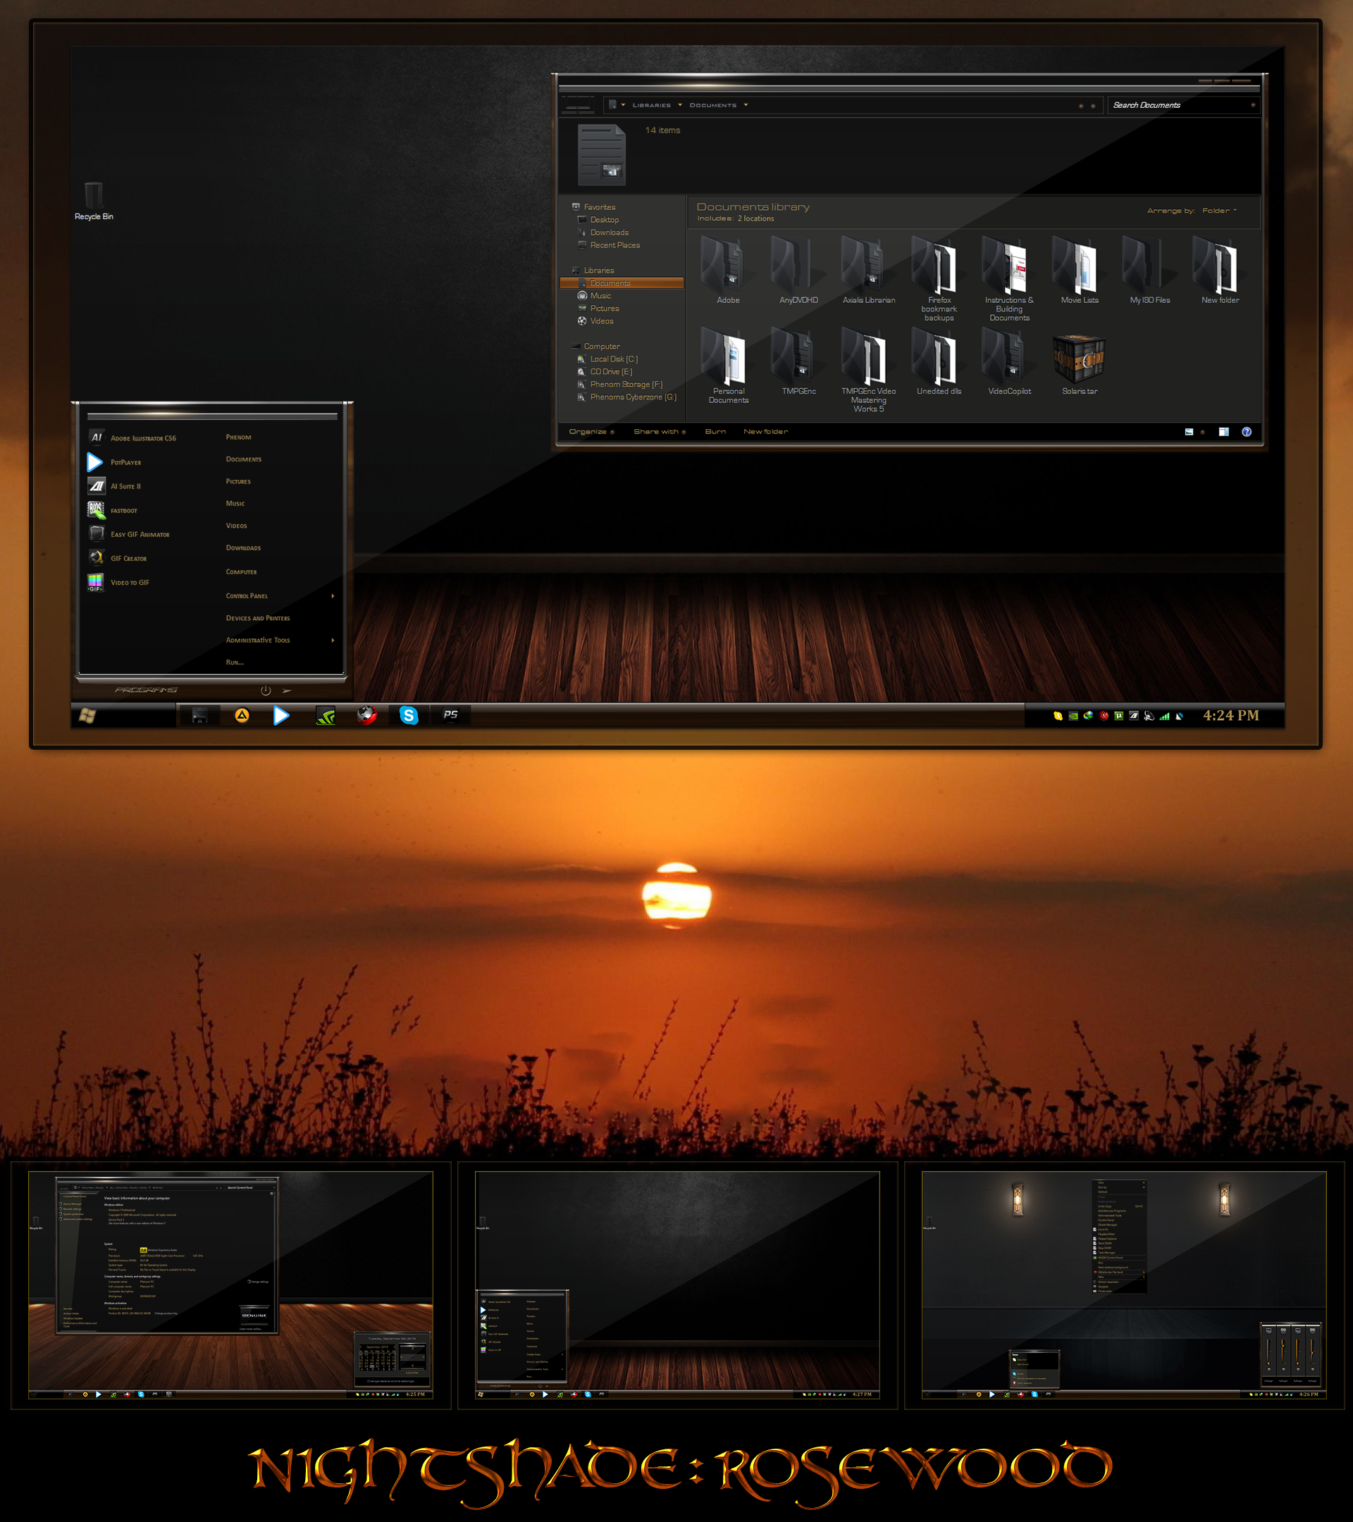Image resolution: width=1353 pixels, height=1522 pixels.
Task: Open Videos from Start menu right column
Action: tap(236, 526)
